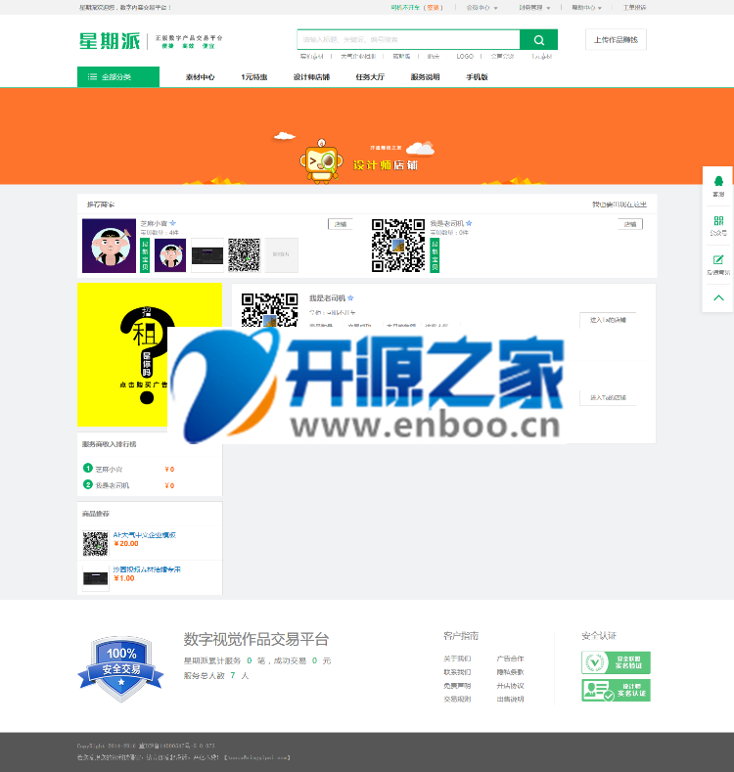Open the 交易规则 footer link
Screen dimensions: 734x772
(x=457, y=700)
